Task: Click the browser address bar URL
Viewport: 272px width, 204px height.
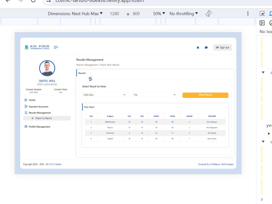Action: point(100,1)
